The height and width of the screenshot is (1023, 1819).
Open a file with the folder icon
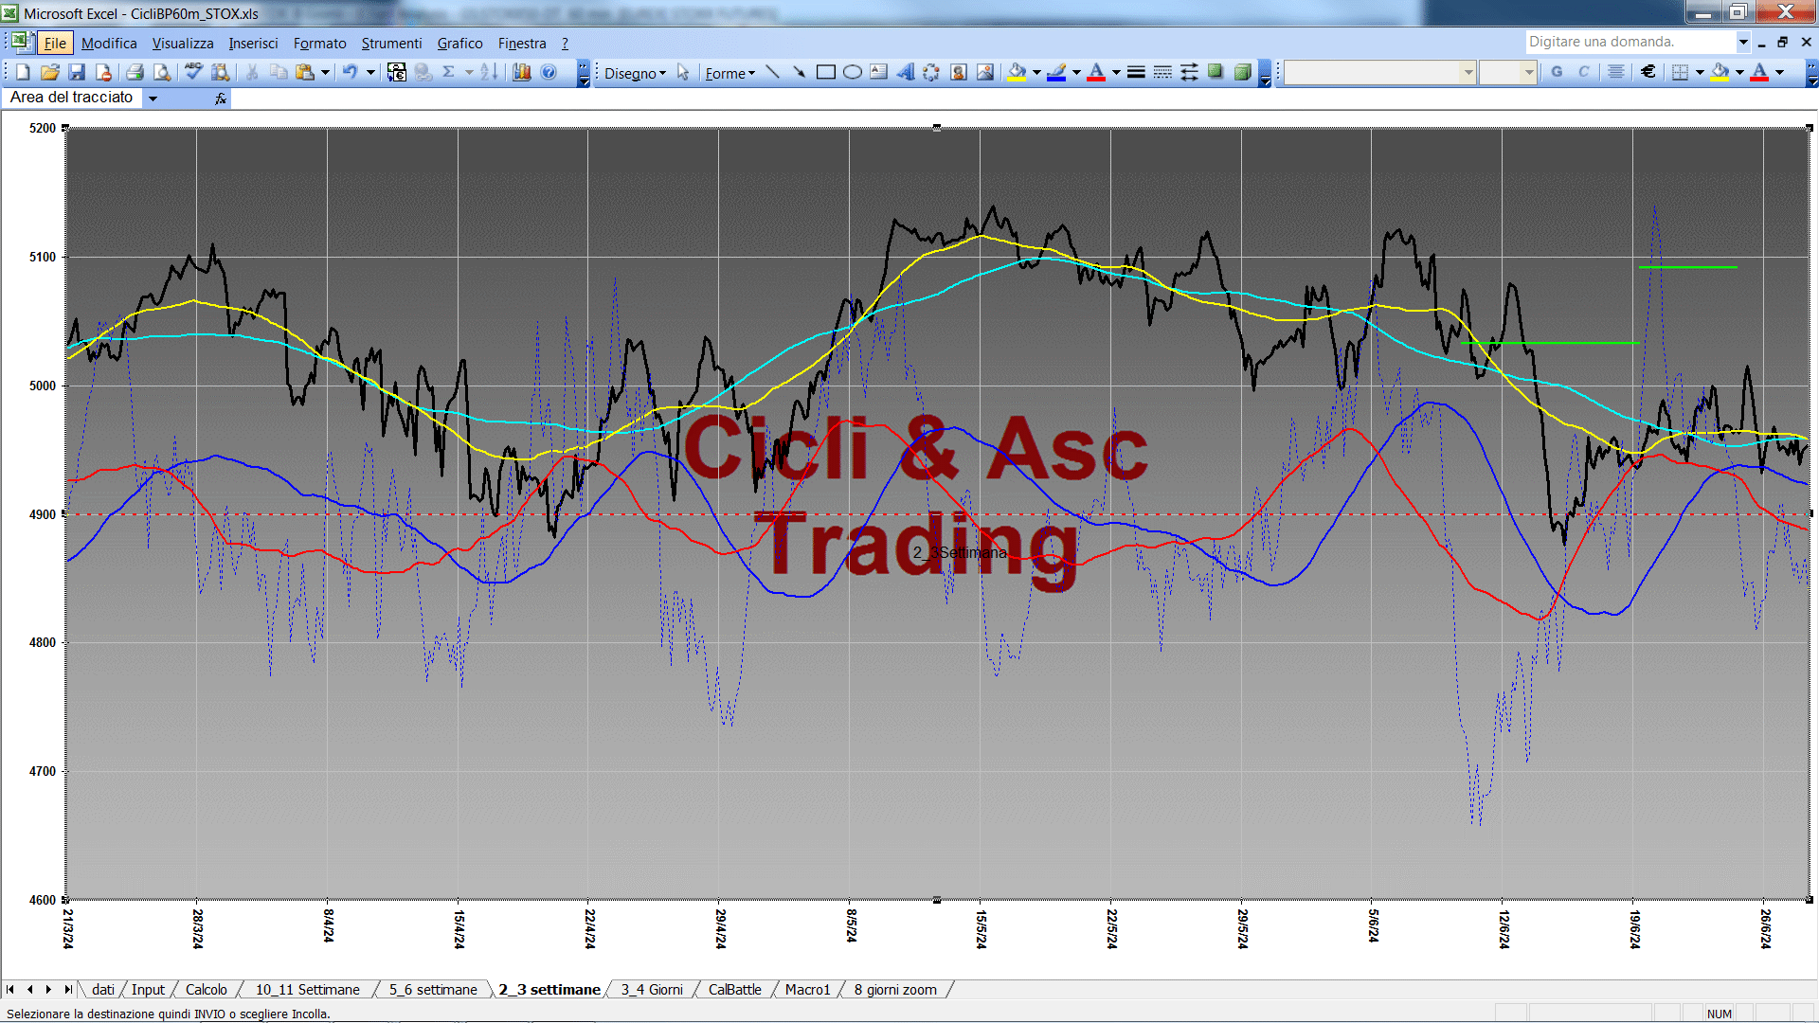[50, 72]
